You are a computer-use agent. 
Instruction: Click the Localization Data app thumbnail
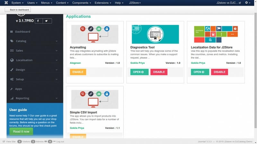pyautogui.click(x=216, y=34)
